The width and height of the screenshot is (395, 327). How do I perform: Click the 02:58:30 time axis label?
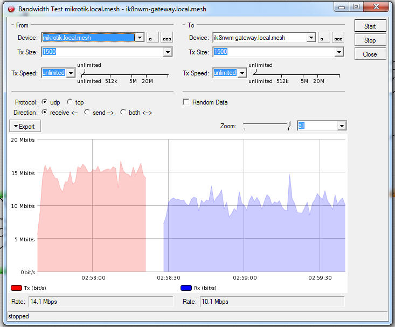point(169,277)
